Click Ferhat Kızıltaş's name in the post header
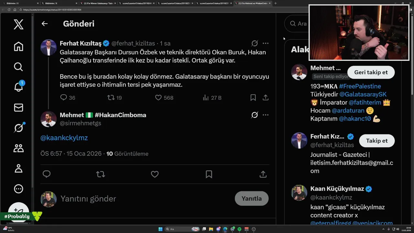 click(81, 43)
